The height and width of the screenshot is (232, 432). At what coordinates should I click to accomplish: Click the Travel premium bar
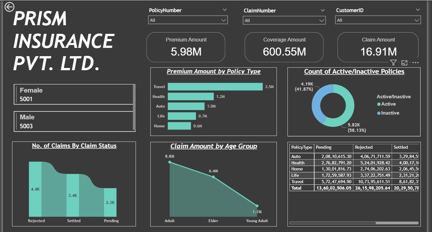click(x=215, y=87)
